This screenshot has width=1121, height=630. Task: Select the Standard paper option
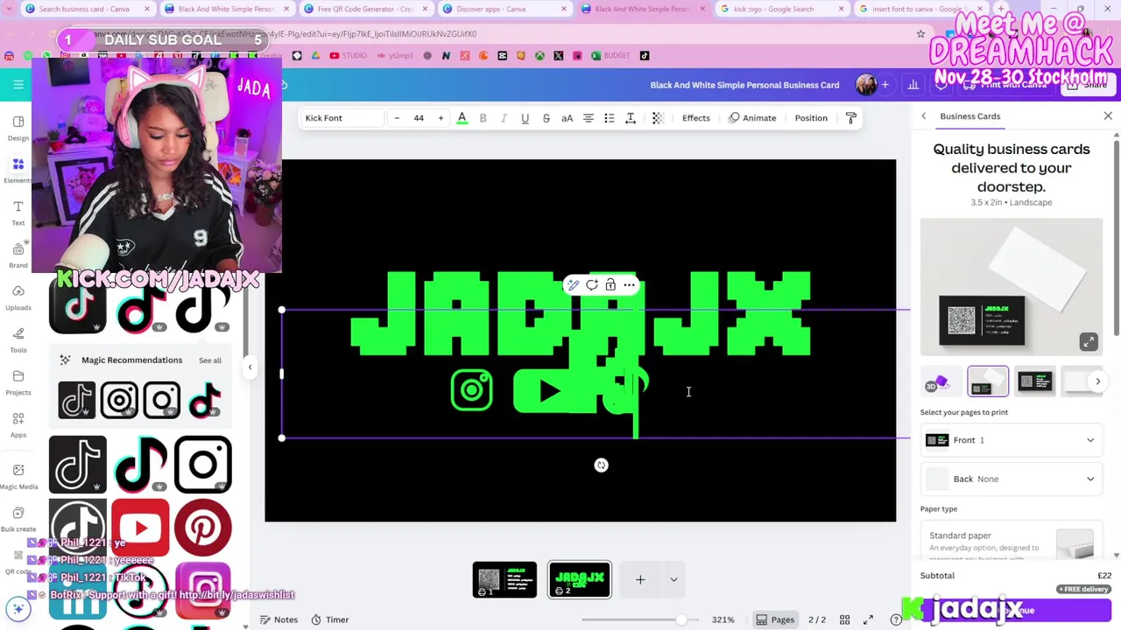[x=1012, y=541]
